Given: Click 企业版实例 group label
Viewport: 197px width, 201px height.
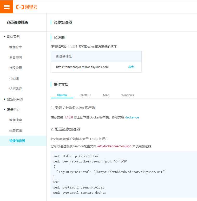Looking at the screenshot, I should click(x=15, y=99).
